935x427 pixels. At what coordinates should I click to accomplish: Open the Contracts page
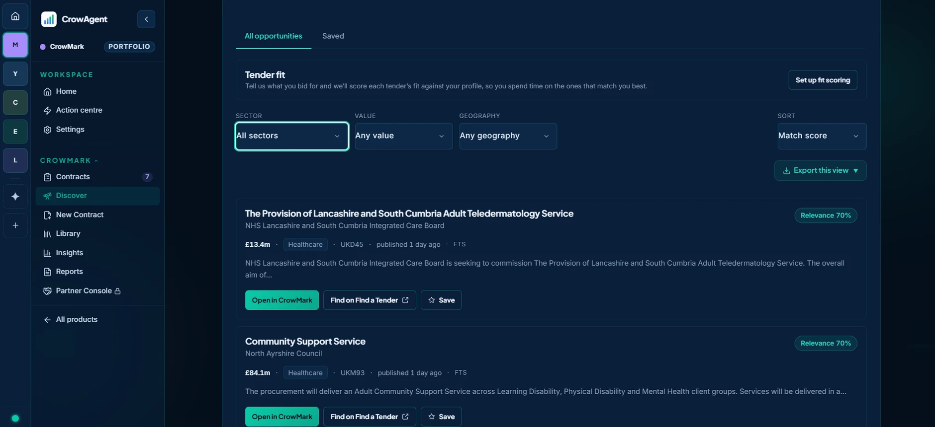(97, 177)
